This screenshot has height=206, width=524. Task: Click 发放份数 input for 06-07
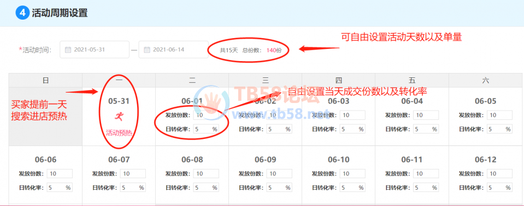tap(133, 174)
